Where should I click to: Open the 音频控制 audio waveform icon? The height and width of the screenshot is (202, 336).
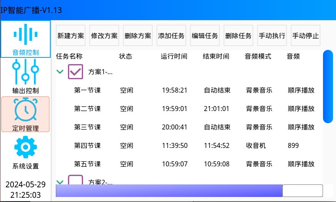[26, 35]
